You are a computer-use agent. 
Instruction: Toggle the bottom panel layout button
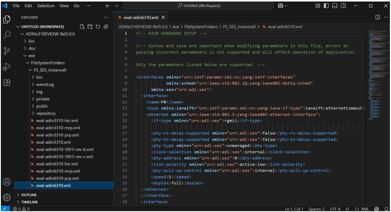(335, 6)
